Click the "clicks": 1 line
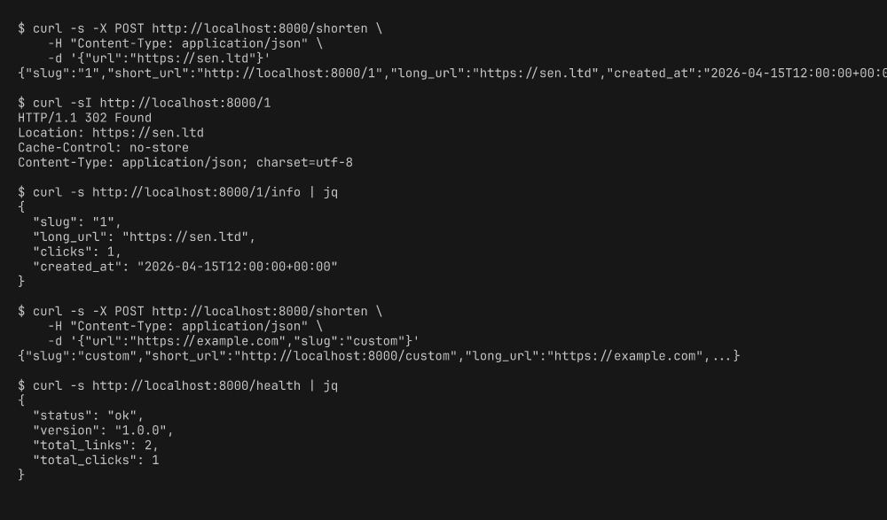Viewport: 887px width, 520px height. (76, 252)
